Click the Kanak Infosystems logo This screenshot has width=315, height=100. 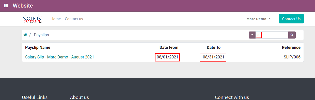pos(32,19)
